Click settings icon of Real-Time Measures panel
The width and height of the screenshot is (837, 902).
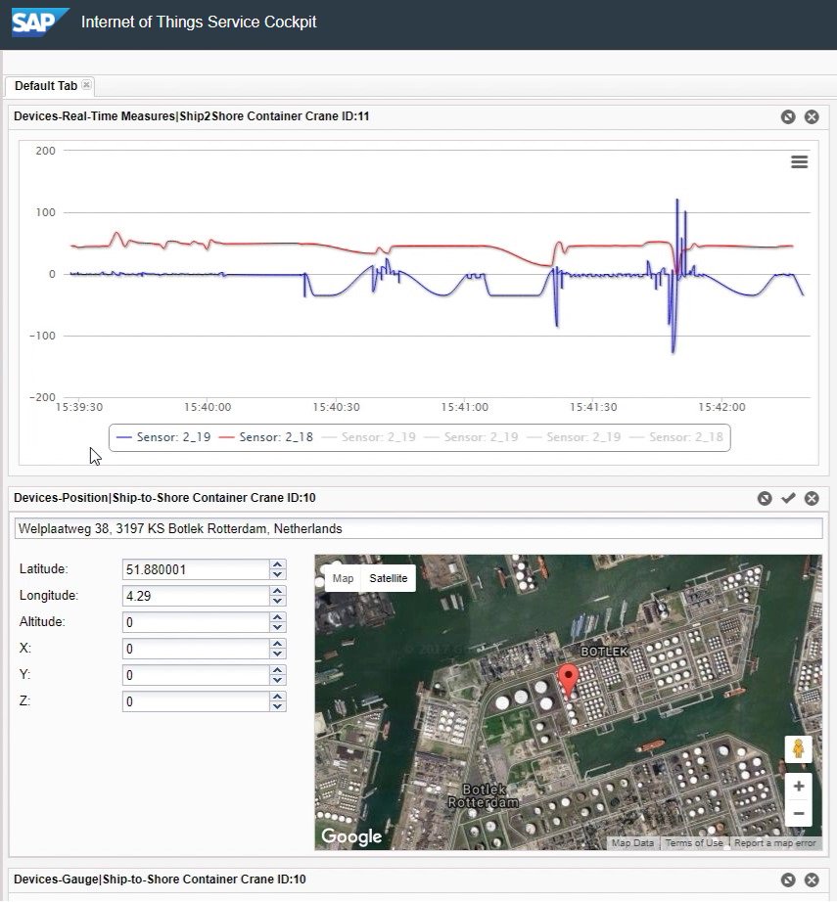point(788,116)
